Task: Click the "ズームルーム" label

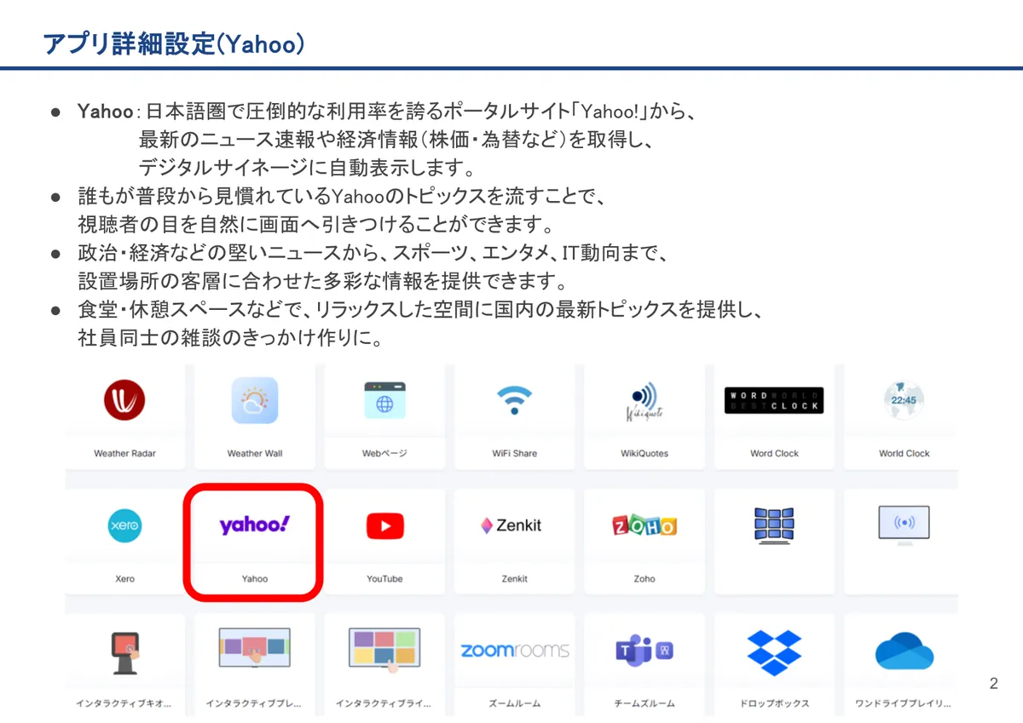Action: (514, 704)
